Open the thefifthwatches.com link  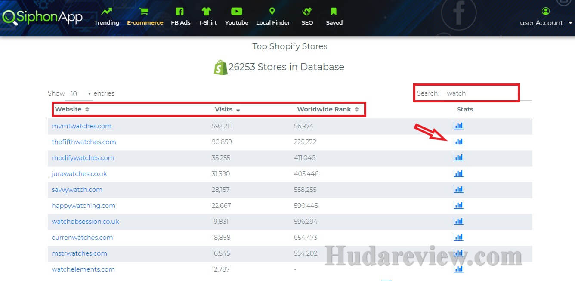click(x=84, y=142)
